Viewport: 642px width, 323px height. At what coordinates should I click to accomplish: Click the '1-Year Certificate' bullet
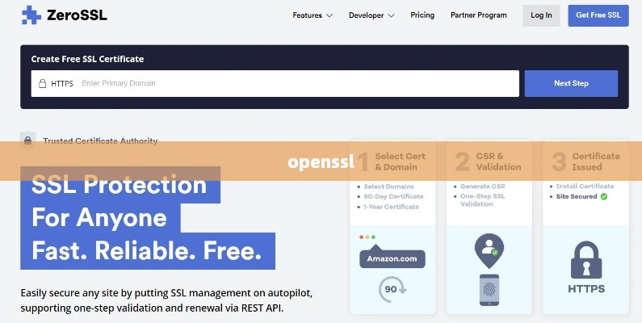click(391, 207)
